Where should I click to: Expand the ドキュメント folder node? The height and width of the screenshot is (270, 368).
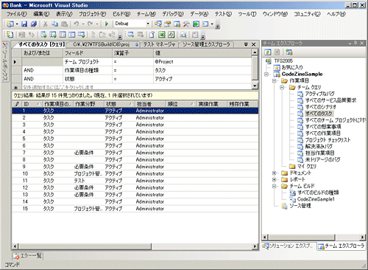pos(275,173)
